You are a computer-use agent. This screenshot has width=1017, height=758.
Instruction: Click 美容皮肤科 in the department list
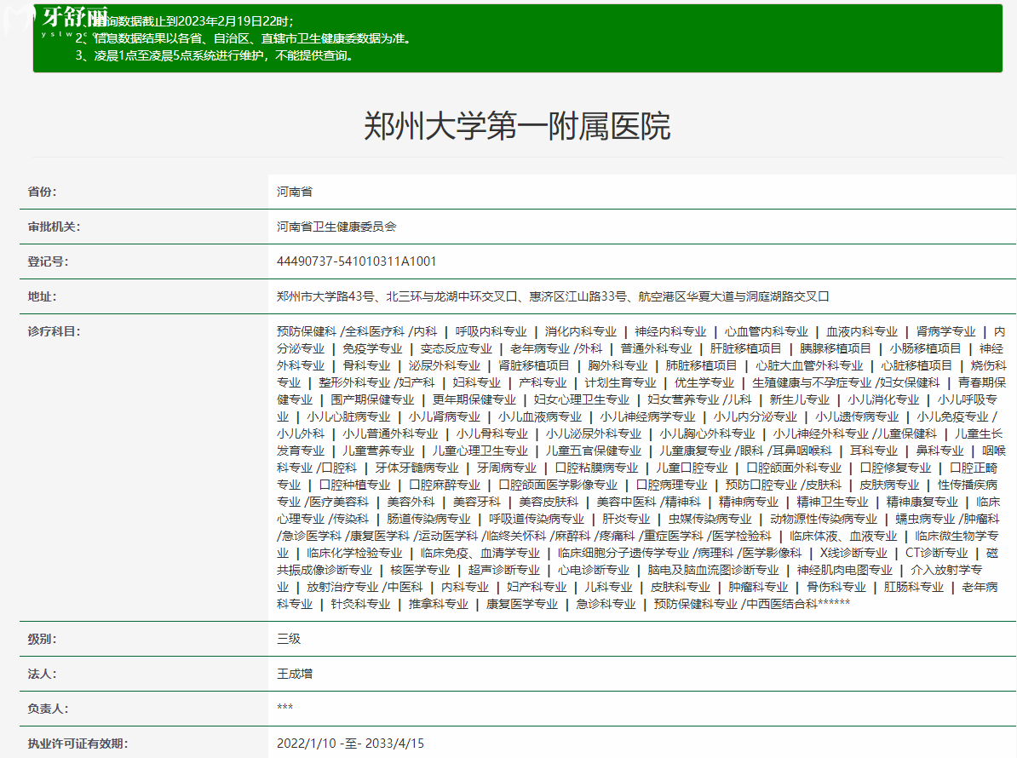[548, 502]
